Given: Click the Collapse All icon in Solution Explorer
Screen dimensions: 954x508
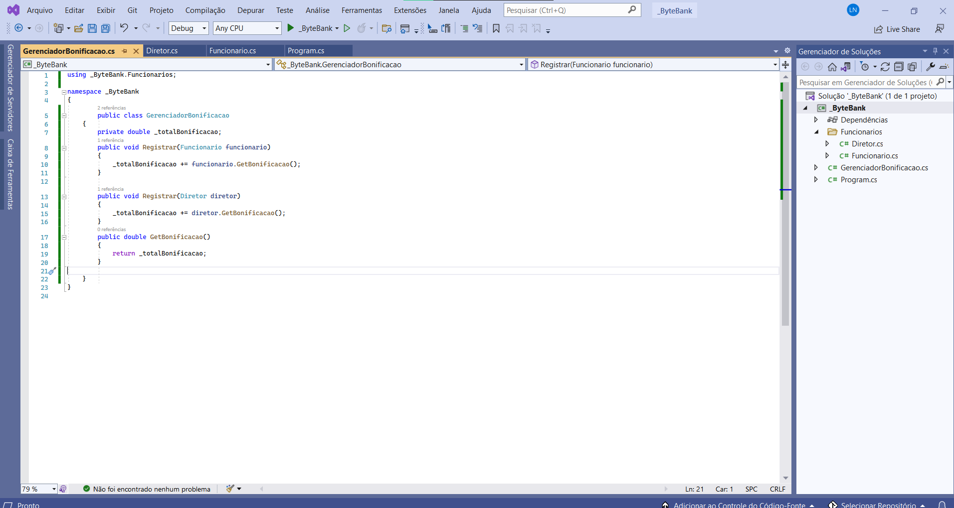Looking at the screenshot, I should click(899, 67).
